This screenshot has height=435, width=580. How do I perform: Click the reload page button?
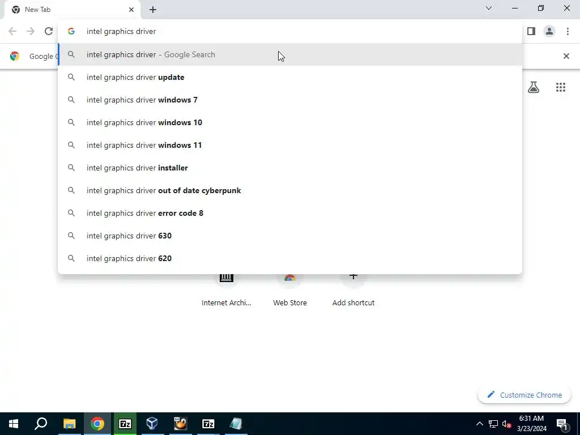[49, 31]
